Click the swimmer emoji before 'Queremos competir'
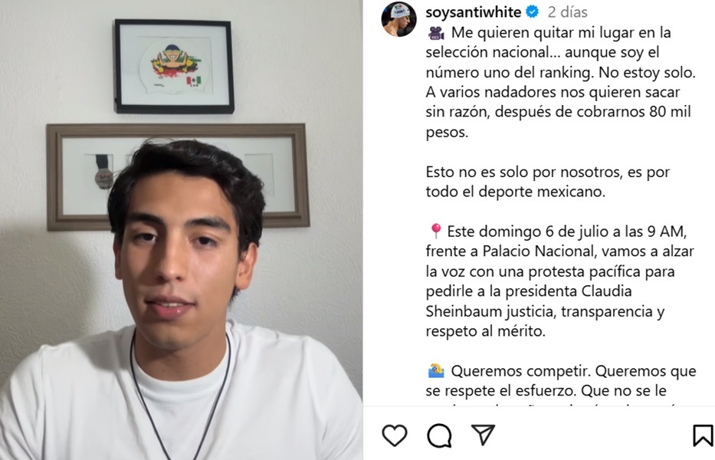The height and width of the screenshot is (460, 715). coord(436,370)
